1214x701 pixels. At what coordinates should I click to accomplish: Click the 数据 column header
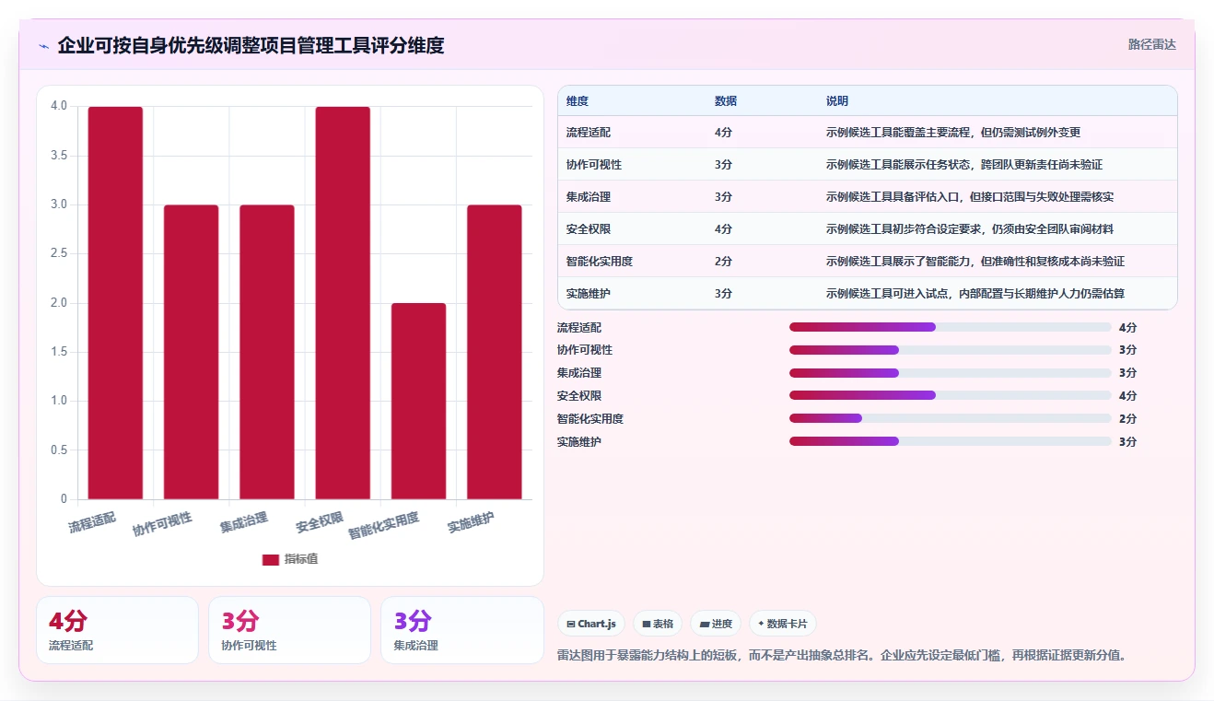pyautogui.click(x=726, y=101)
